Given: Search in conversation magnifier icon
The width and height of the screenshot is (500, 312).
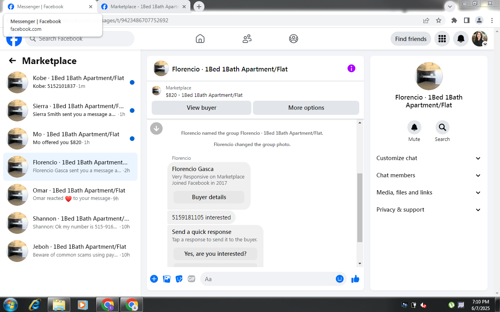Looking at the screenshot, I should click(443, 127).
